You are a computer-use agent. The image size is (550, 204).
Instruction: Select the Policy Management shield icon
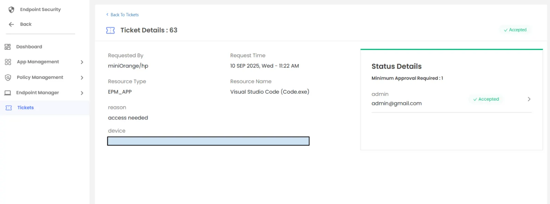coord(8,77)
